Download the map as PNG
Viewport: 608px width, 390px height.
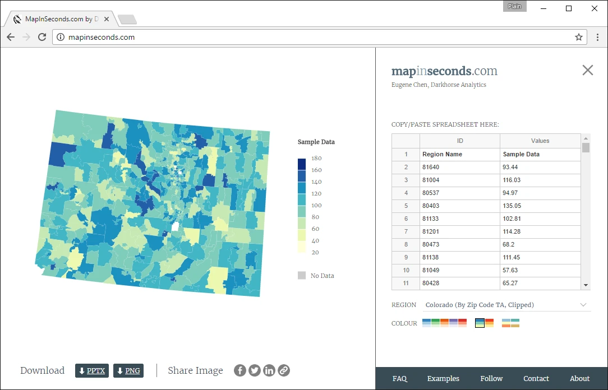coord(128,370)
